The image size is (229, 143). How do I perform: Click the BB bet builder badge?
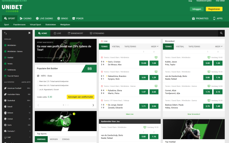coord(89,69)
